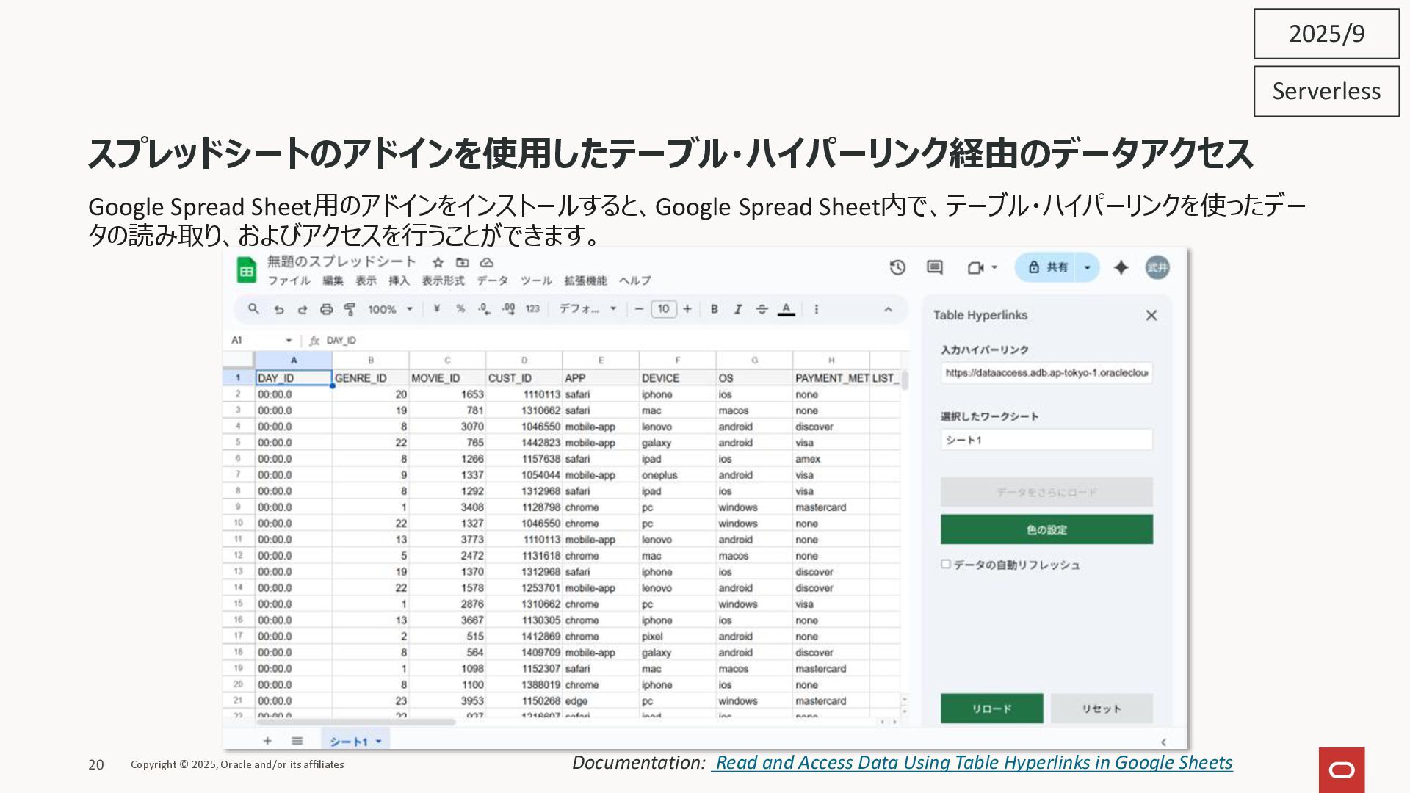Click the 入力ハイパーリンク URL field
The image size is (1410, 793).
(1046, 373)
